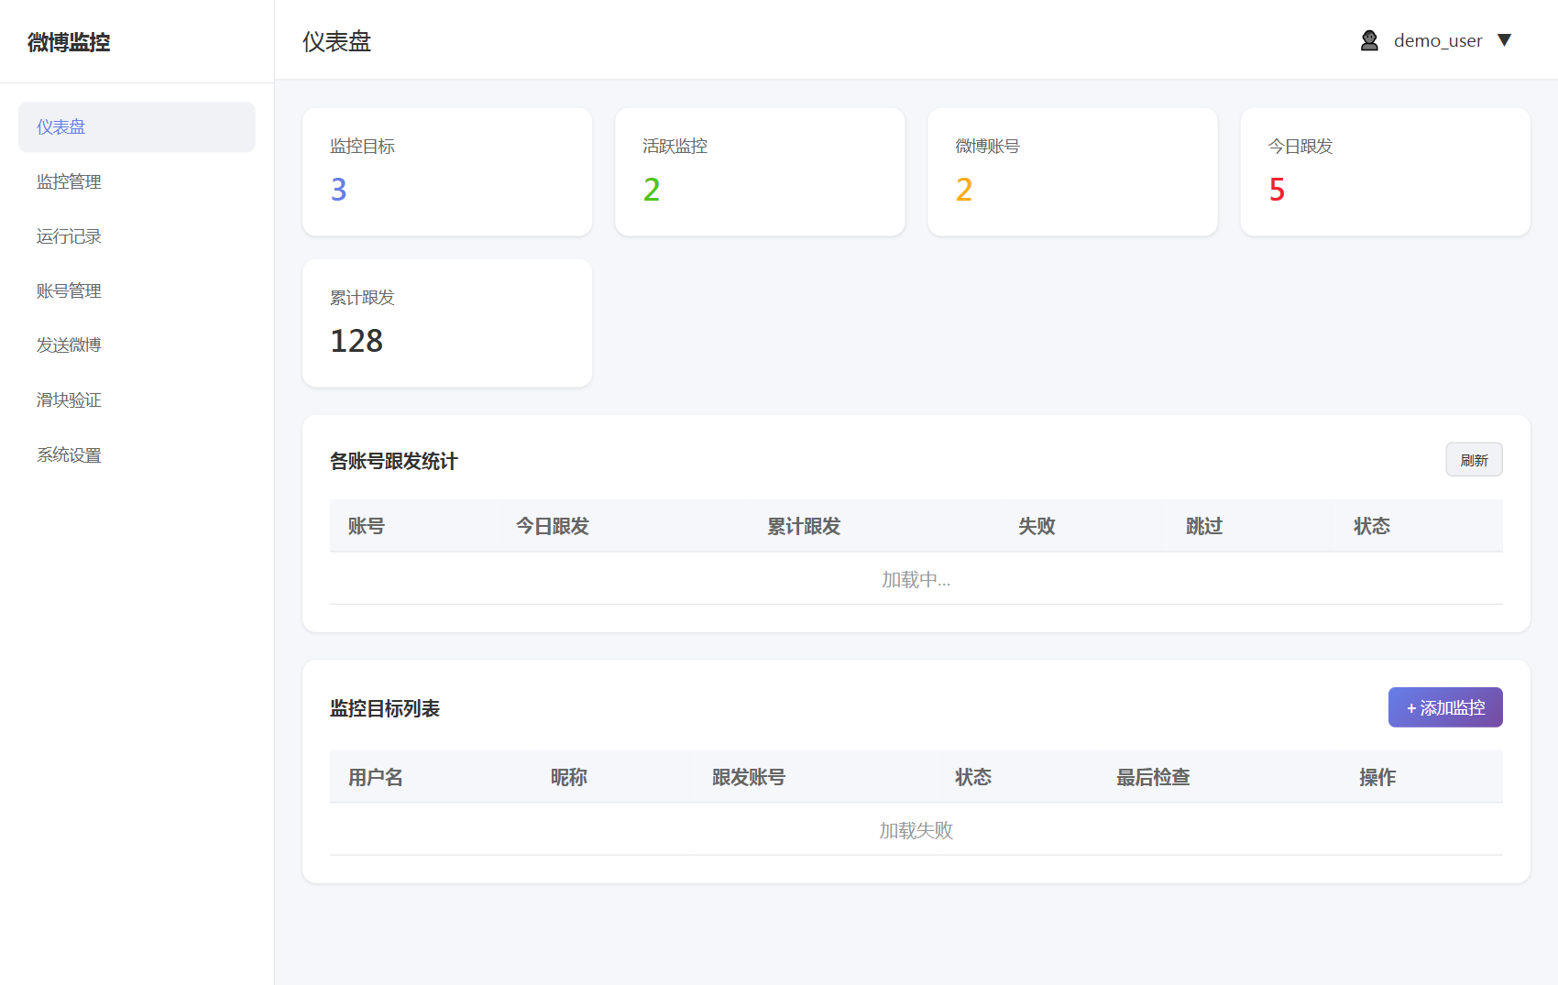The width and height of the screenshot is (1558, 985).
Task: Click demo_user username text
Action: click(x=1437, y=40)
